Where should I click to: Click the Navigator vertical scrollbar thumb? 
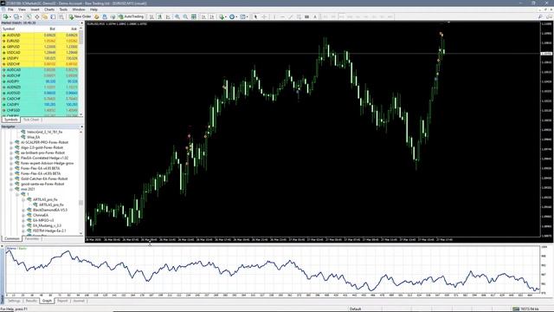pos(81,203)
